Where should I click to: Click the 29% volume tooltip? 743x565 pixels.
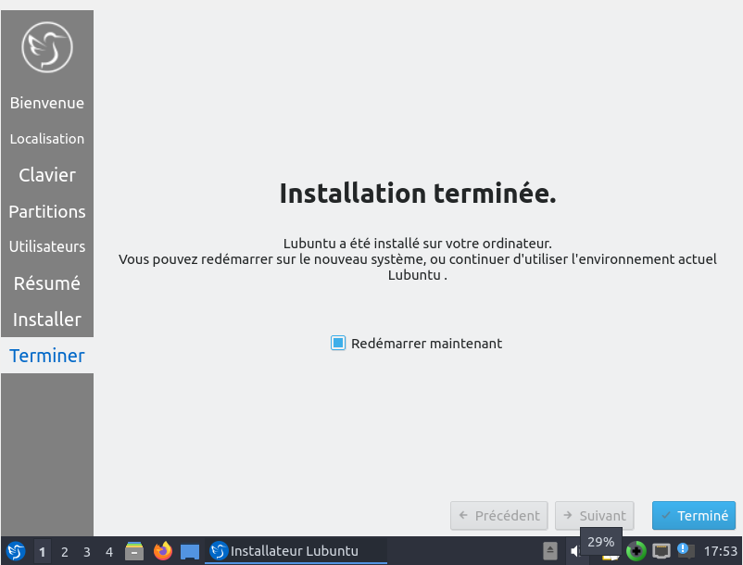click(x=601, y=541)
